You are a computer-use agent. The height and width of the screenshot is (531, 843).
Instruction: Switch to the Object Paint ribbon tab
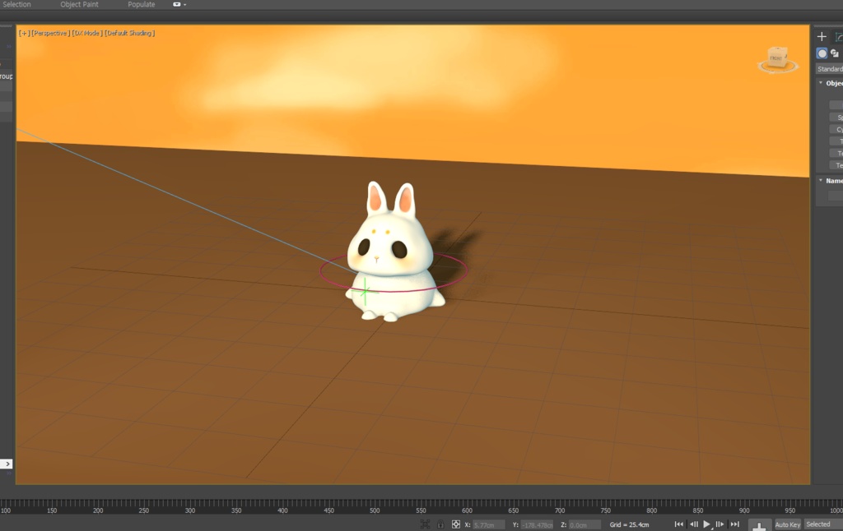79,4
